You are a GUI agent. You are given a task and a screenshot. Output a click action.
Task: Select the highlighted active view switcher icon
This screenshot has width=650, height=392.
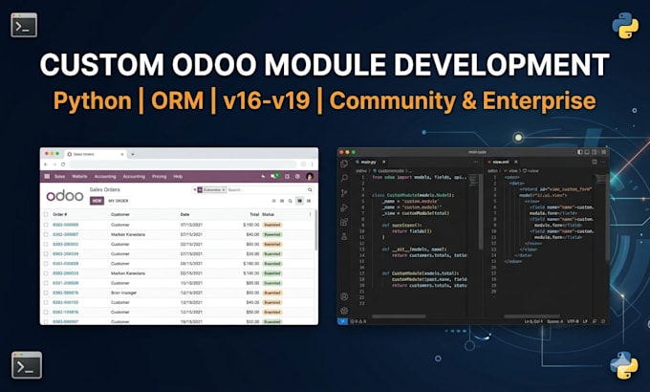click(x=299, y=201)
